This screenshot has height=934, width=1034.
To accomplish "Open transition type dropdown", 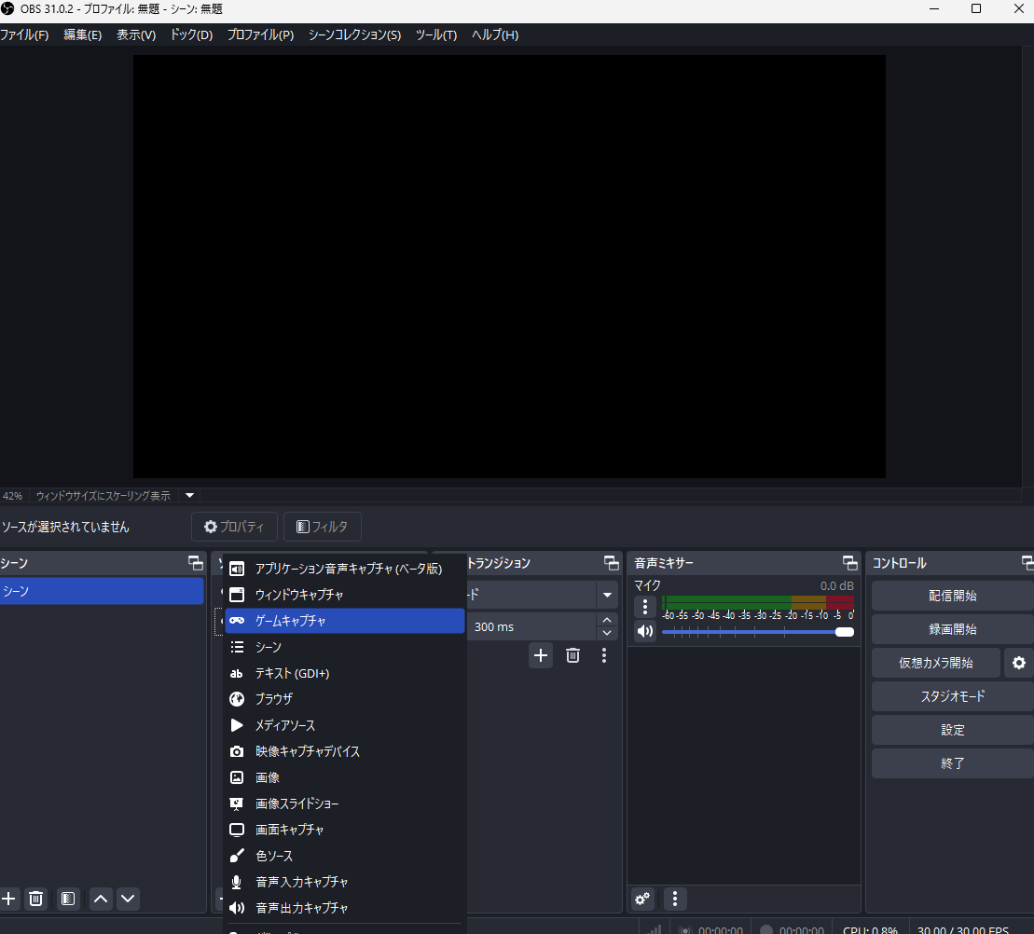I will click(x=607, y=596).
